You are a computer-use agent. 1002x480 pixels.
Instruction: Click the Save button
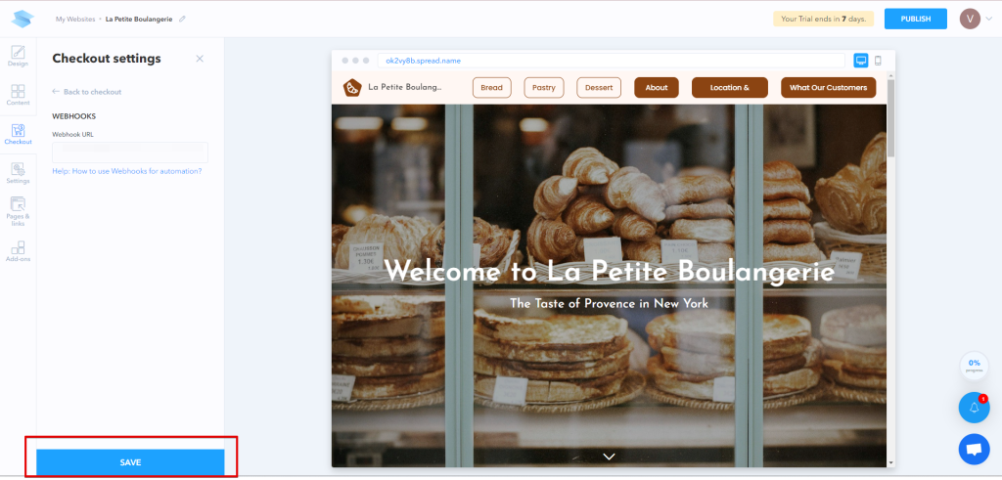[x=130, y=462]
